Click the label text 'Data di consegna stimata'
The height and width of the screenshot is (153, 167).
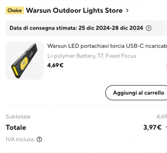pos(43,28)
